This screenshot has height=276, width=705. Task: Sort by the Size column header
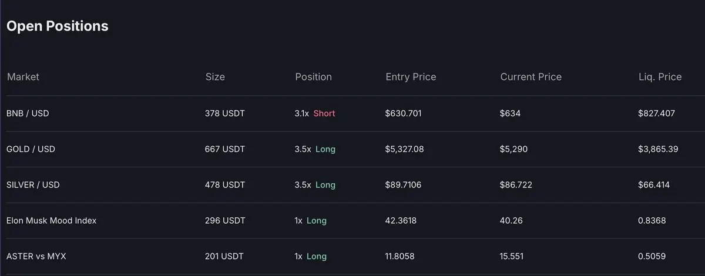click(215, 77)
